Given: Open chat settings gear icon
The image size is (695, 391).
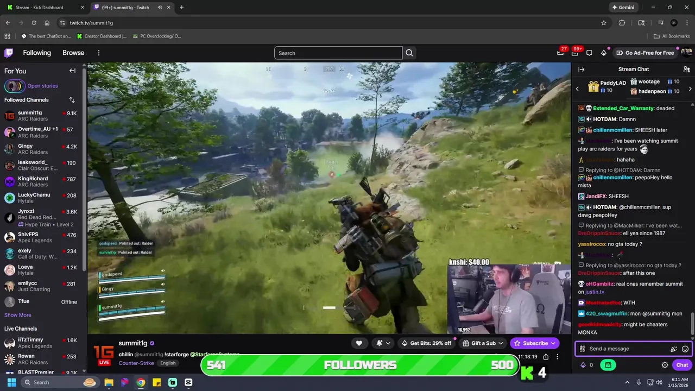Looking at the screenshot, I should (665, 365).
